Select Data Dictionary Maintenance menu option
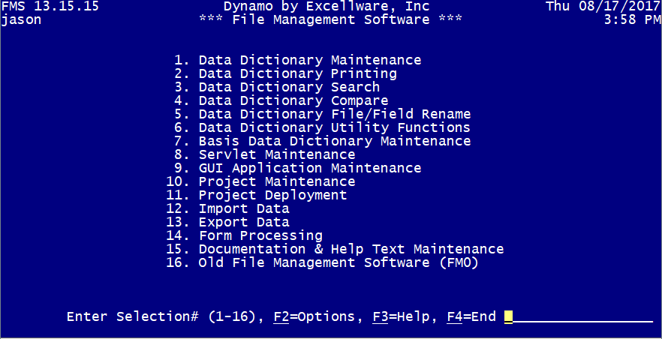 click(309, 60)
